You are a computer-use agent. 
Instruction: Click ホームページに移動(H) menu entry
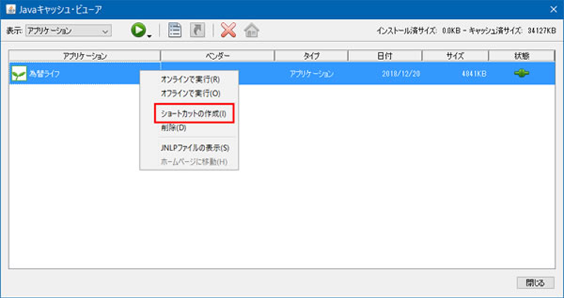point(194,162)
